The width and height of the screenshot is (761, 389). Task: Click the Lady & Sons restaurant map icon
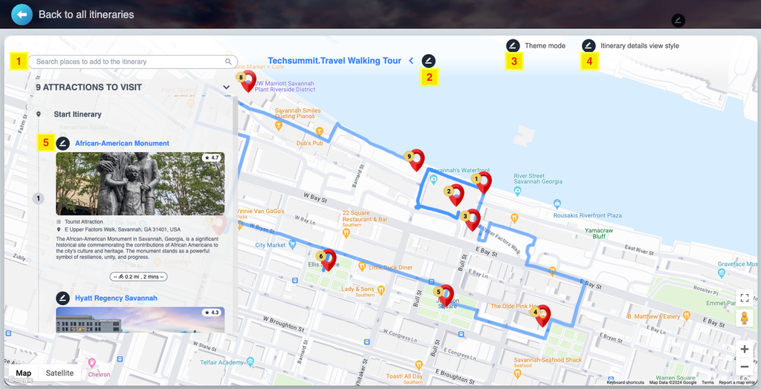[381, 290]
